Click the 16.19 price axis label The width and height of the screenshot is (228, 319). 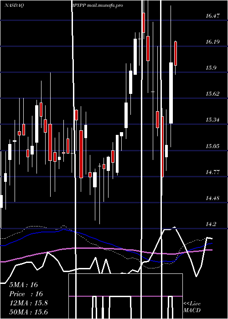(x=212, y=42)
